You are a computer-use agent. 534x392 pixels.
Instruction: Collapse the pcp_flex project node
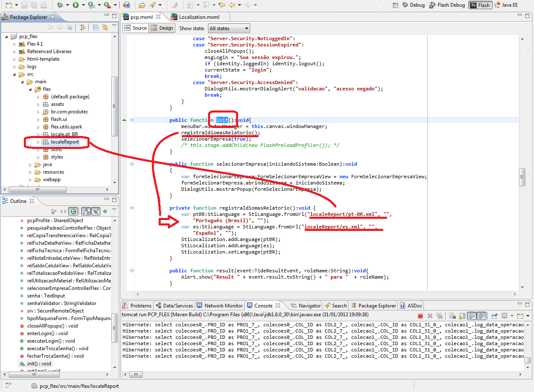pos(6,36)
